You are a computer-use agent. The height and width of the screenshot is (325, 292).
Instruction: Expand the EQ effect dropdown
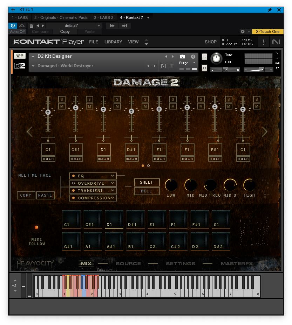tap(113, 176)
